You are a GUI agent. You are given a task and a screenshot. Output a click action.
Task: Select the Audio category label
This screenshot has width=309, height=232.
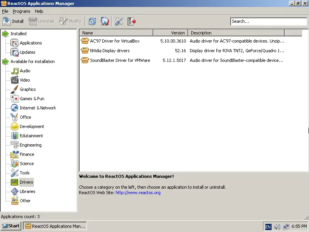click(25, 71)
